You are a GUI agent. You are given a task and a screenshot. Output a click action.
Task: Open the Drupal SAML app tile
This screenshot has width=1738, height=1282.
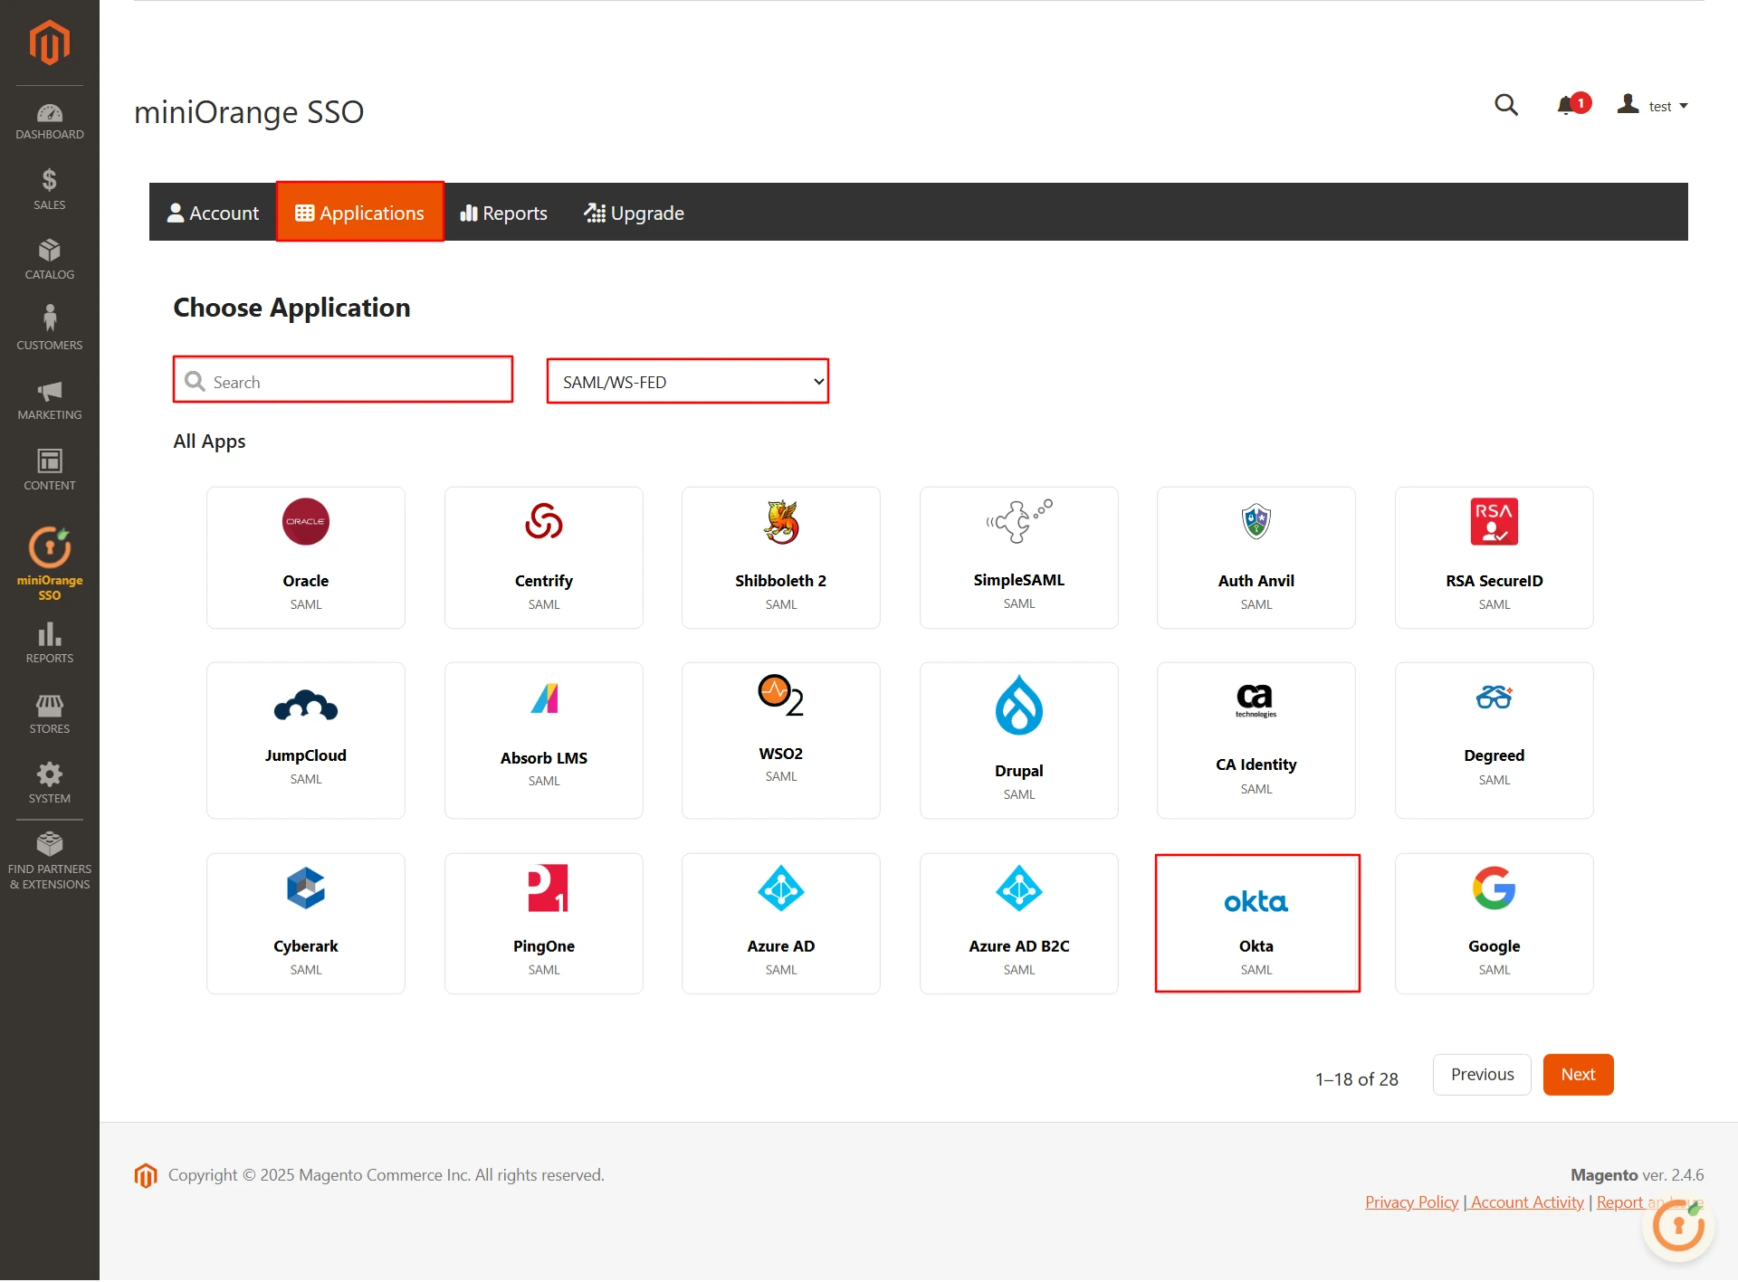1018,740
